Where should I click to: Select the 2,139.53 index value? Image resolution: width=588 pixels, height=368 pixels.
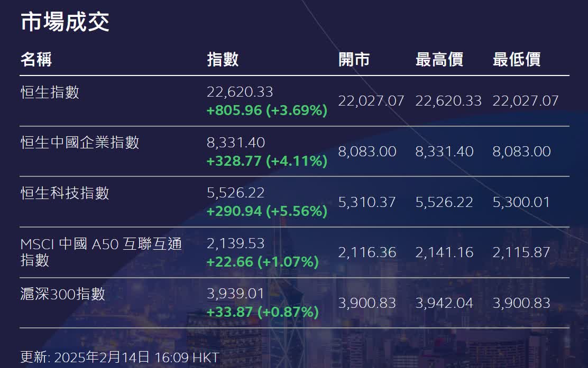(x=235, y=243)
